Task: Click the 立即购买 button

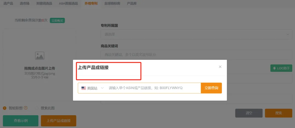Action: tap(57, 20)
